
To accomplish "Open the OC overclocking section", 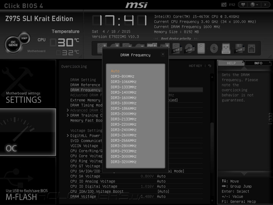I will coord(28,132).
